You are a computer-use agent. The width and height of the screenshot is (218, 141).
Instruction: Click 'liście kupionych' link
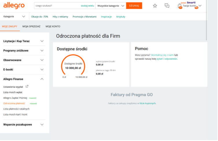(x=148, y=103)
